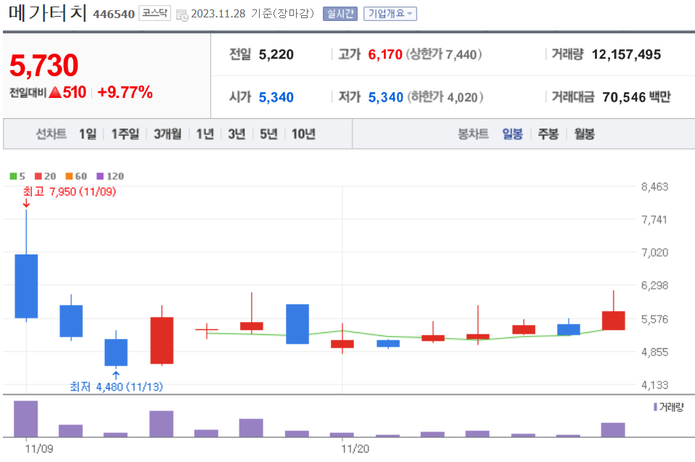
Task: Select the 10년 line chart tab
Action: click(x=303, y=133)
